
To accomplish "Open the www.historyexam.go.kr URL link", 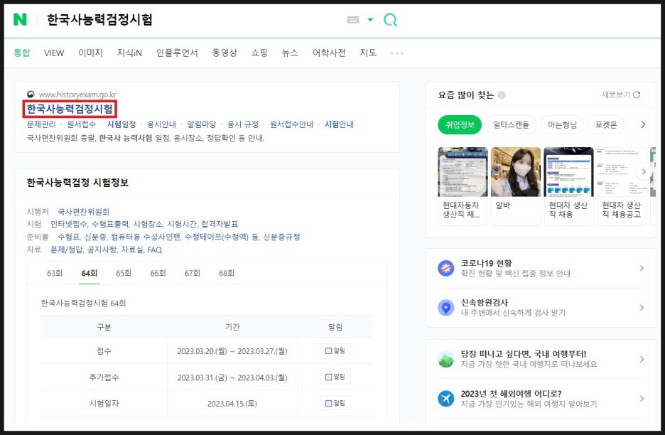I will tap(77, 95).
